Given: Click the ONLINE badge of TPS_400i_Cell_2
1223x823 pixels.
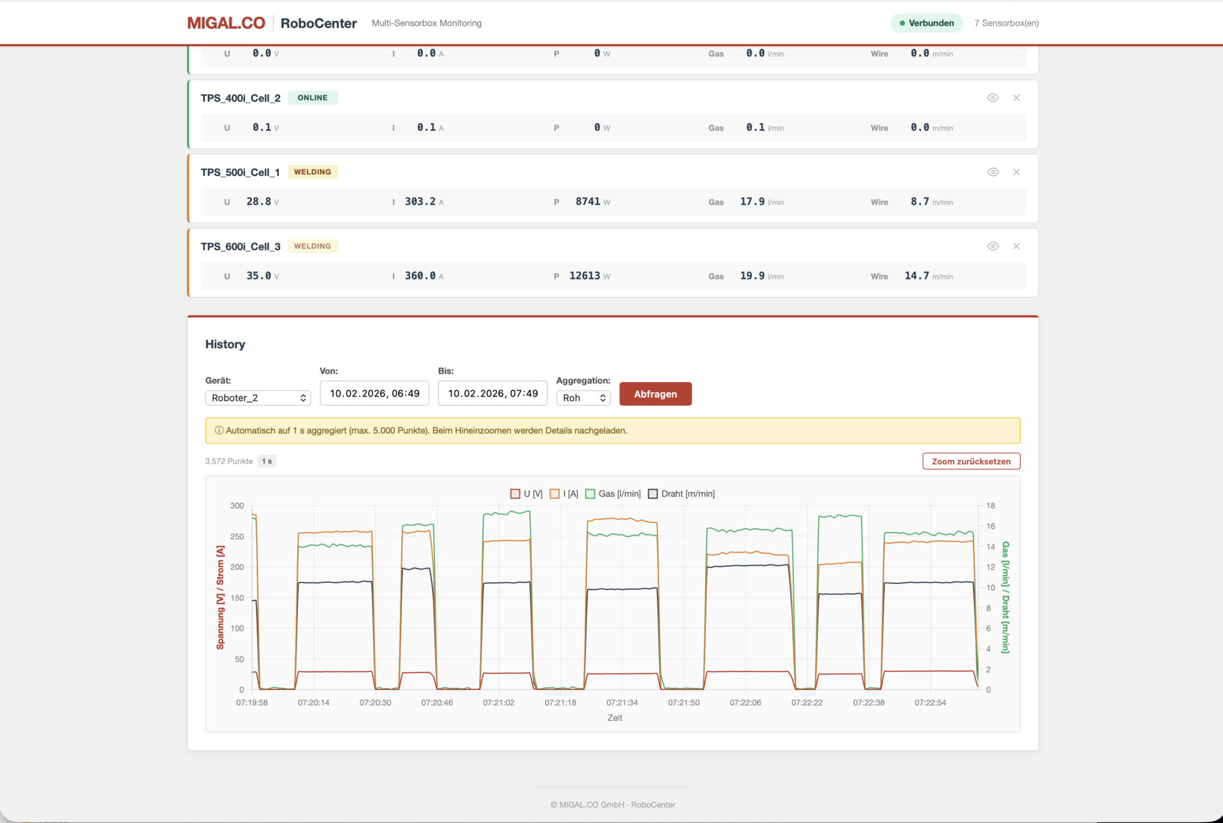Looking at the screenshot, I should tap(312, 98).
